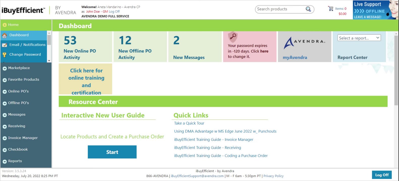Click the arrow icon beside Reports
Screen dimensions: 399x181
point(5,161)
